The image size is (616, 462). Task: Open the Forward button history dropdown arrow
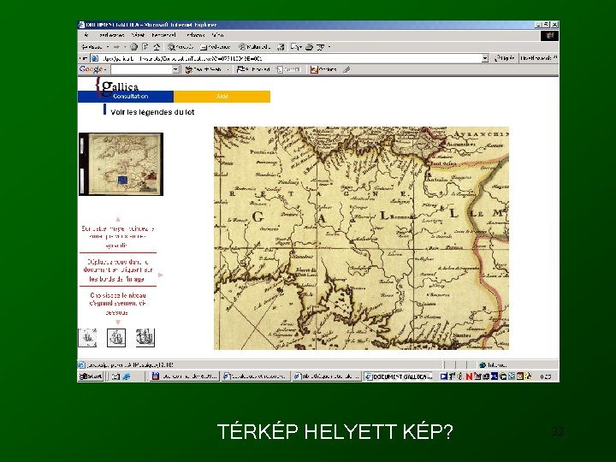tap(125, 47)
